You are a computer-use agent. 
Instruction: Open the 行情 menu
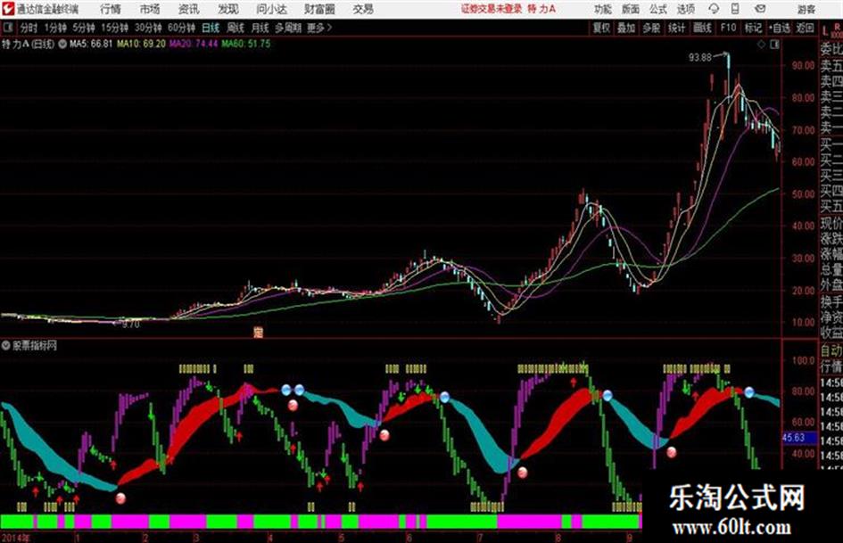pyautogui.click(x=111, y=9)
